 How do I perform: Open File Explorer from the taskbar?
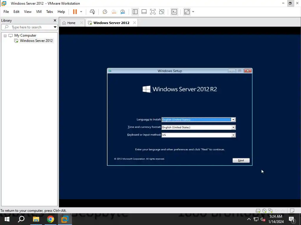coord(36,219)
